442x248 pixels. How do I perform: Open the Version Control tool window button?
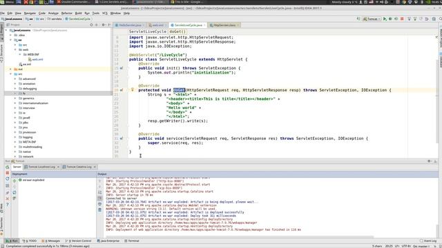pos(78,241)
